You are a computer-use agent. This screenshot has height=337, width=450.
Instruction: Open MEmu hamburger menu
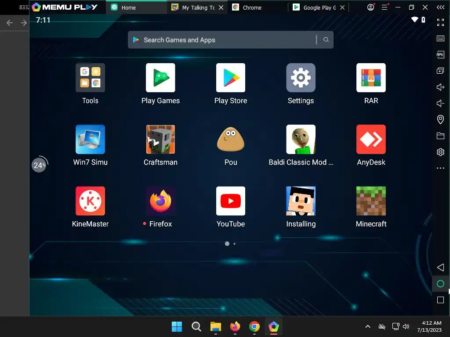(x=384, y=7)
